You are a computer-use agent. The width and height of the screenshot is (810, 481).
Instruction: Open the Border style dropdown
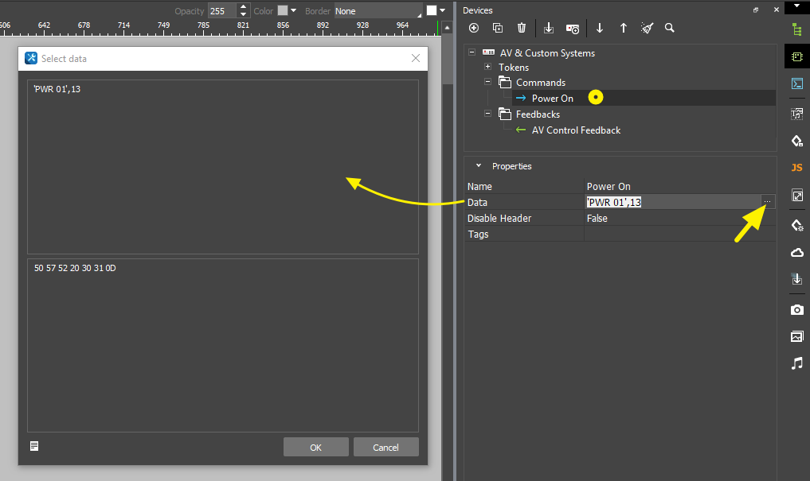(378, 11)
